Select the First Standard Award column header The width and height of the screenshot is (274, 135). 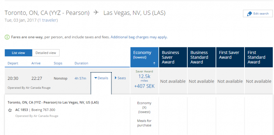point(258,57)
